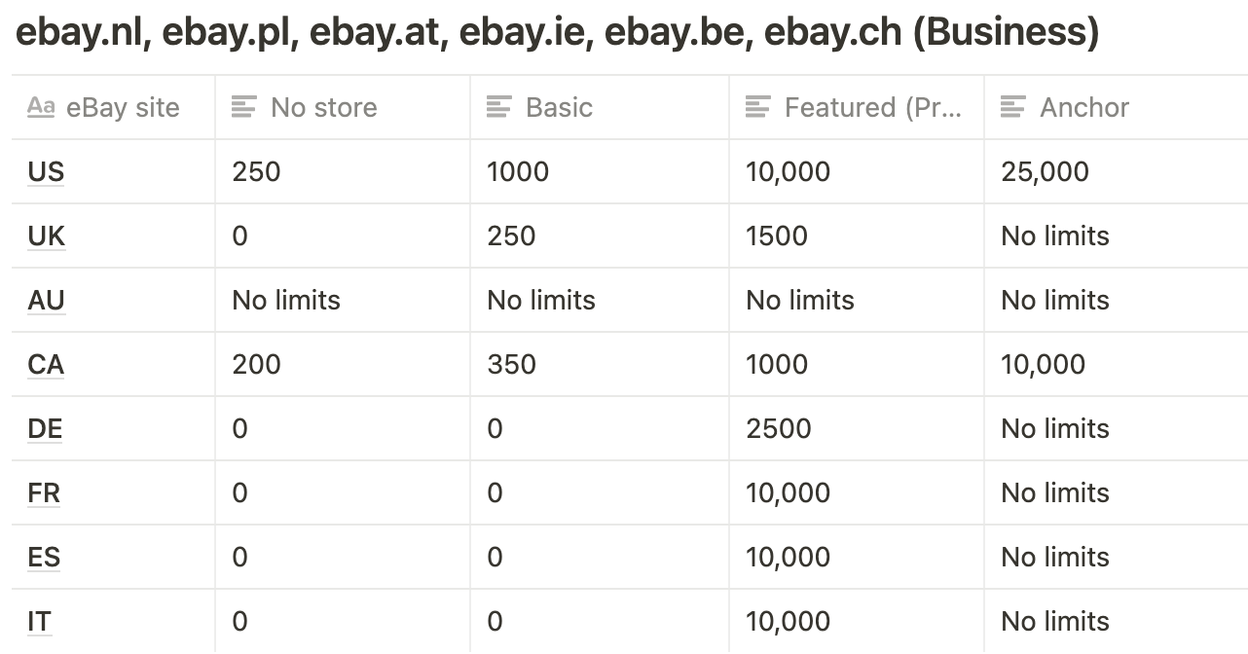The width and height of the screenshot is (1248, 654).
Task: Select the DE Featured cell showing 2500
Action: click(x=857, y=428)
